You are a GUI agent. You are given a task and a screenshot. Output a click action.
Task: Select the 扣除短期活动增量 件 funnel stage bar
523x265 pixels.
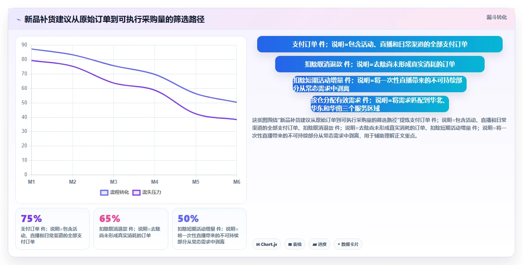[x=380, y=84]
